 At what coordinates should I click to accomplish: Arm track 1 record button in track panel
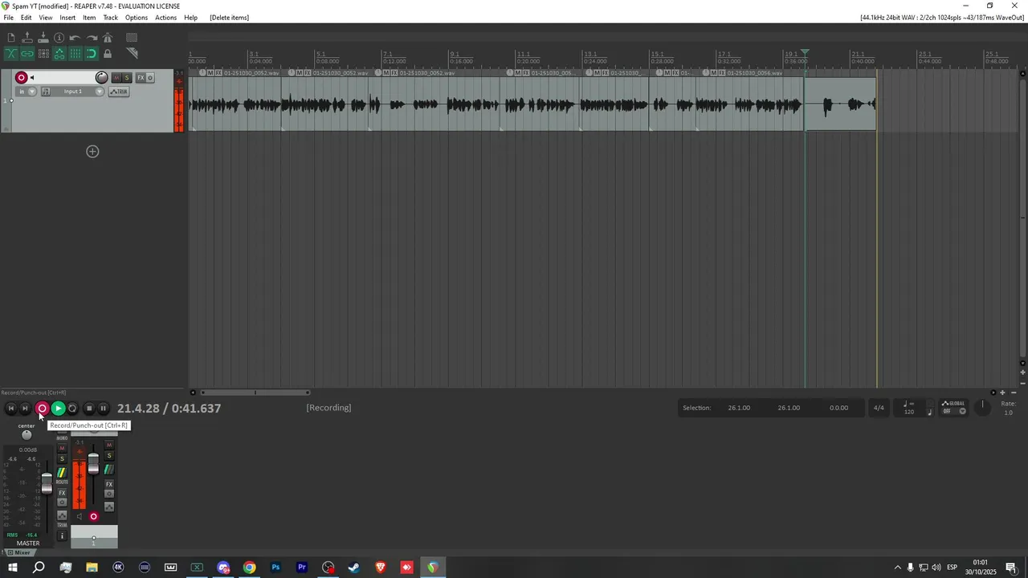[x=22, y=78]
